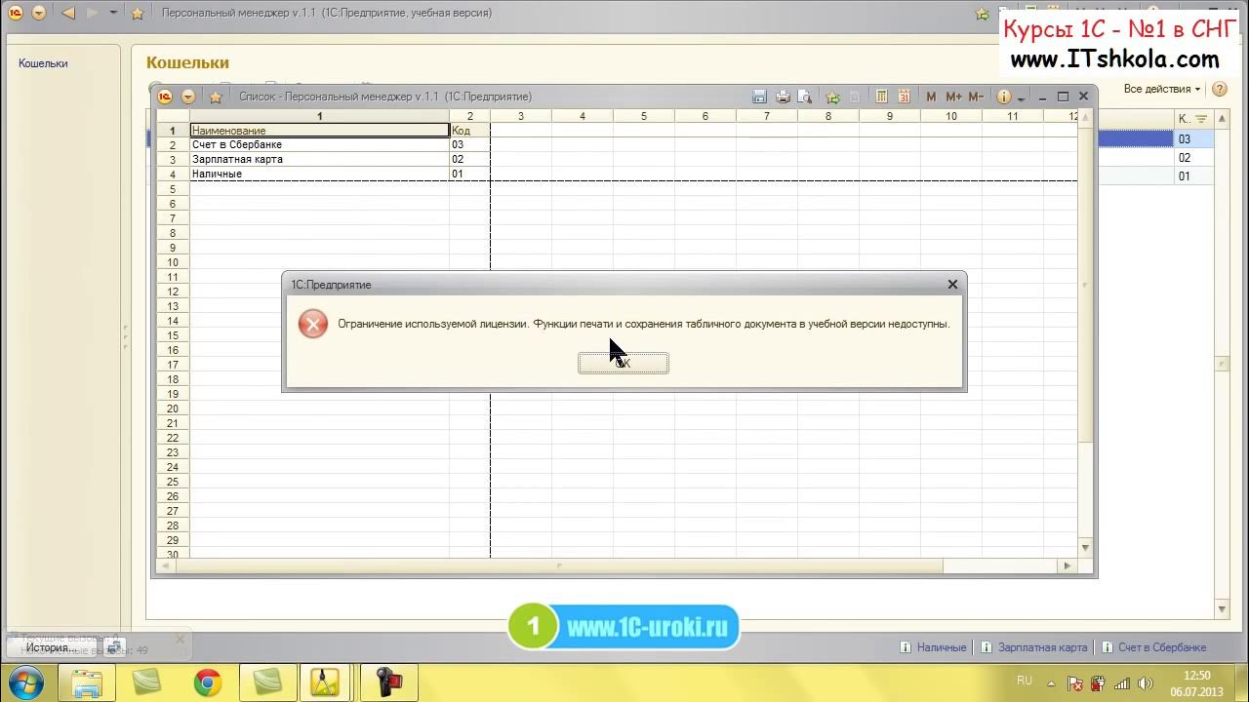Screen dimensions: 1249x702
Task: Click the main window vertical scrollbar down arrow
Action: click(1223, 609)
